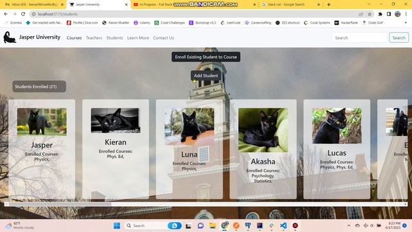
Task: Reload the page with the refresh icon
Action: pyautogui.click(x=23, y=14)
